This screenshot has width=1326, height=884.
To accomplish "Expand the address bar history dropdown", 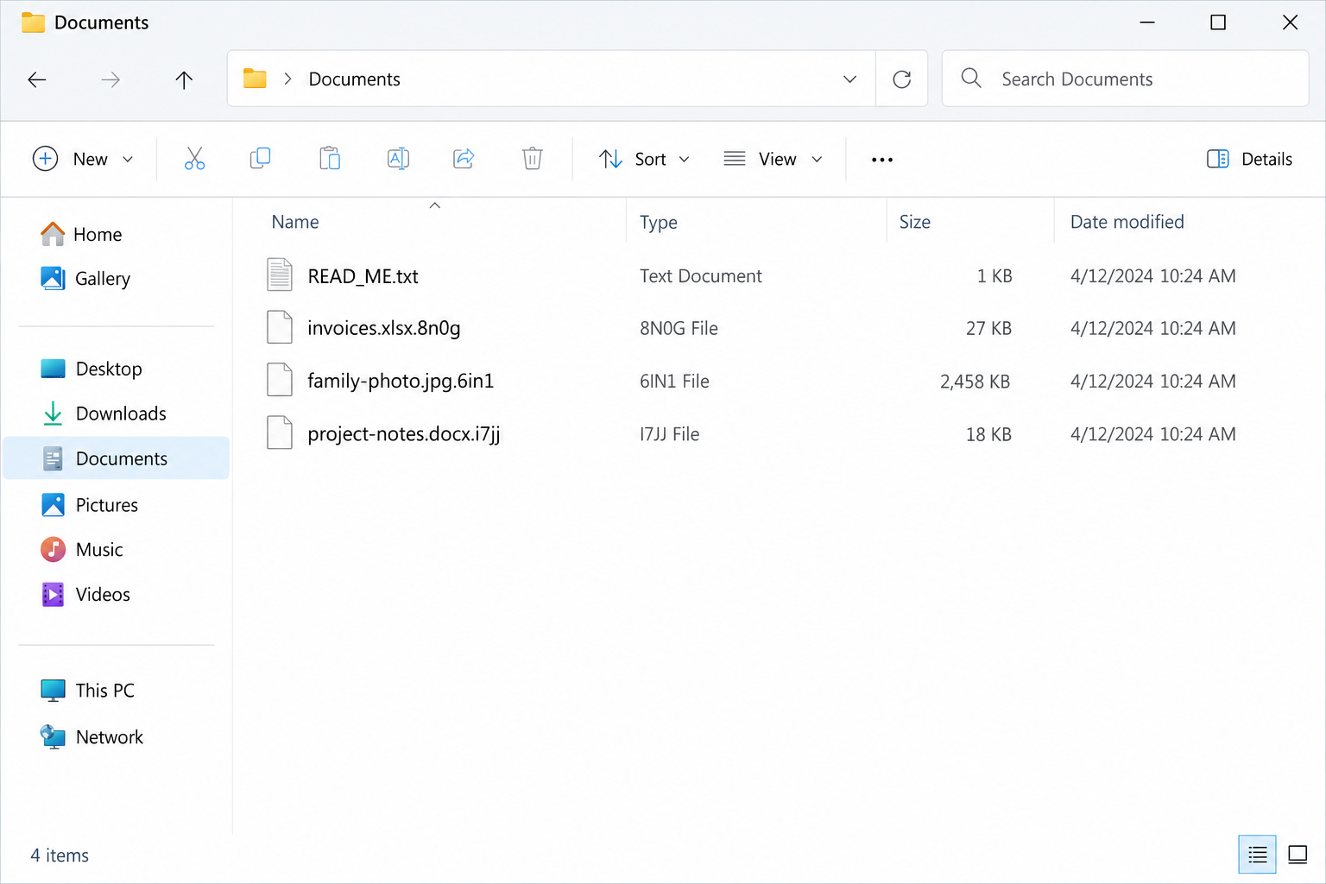I will 849,79.
